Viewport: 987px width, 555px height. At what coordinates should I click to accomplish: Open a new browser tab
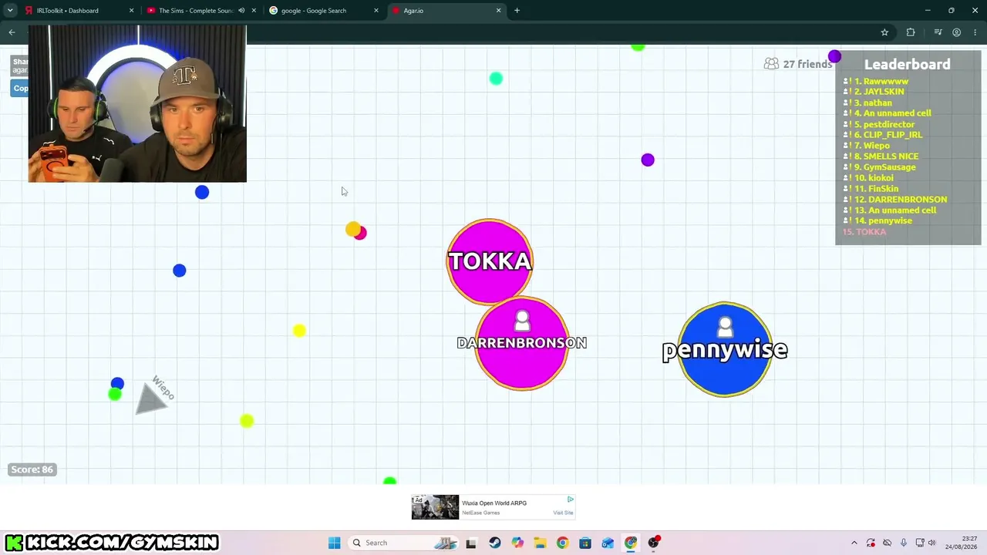point(517,11)
